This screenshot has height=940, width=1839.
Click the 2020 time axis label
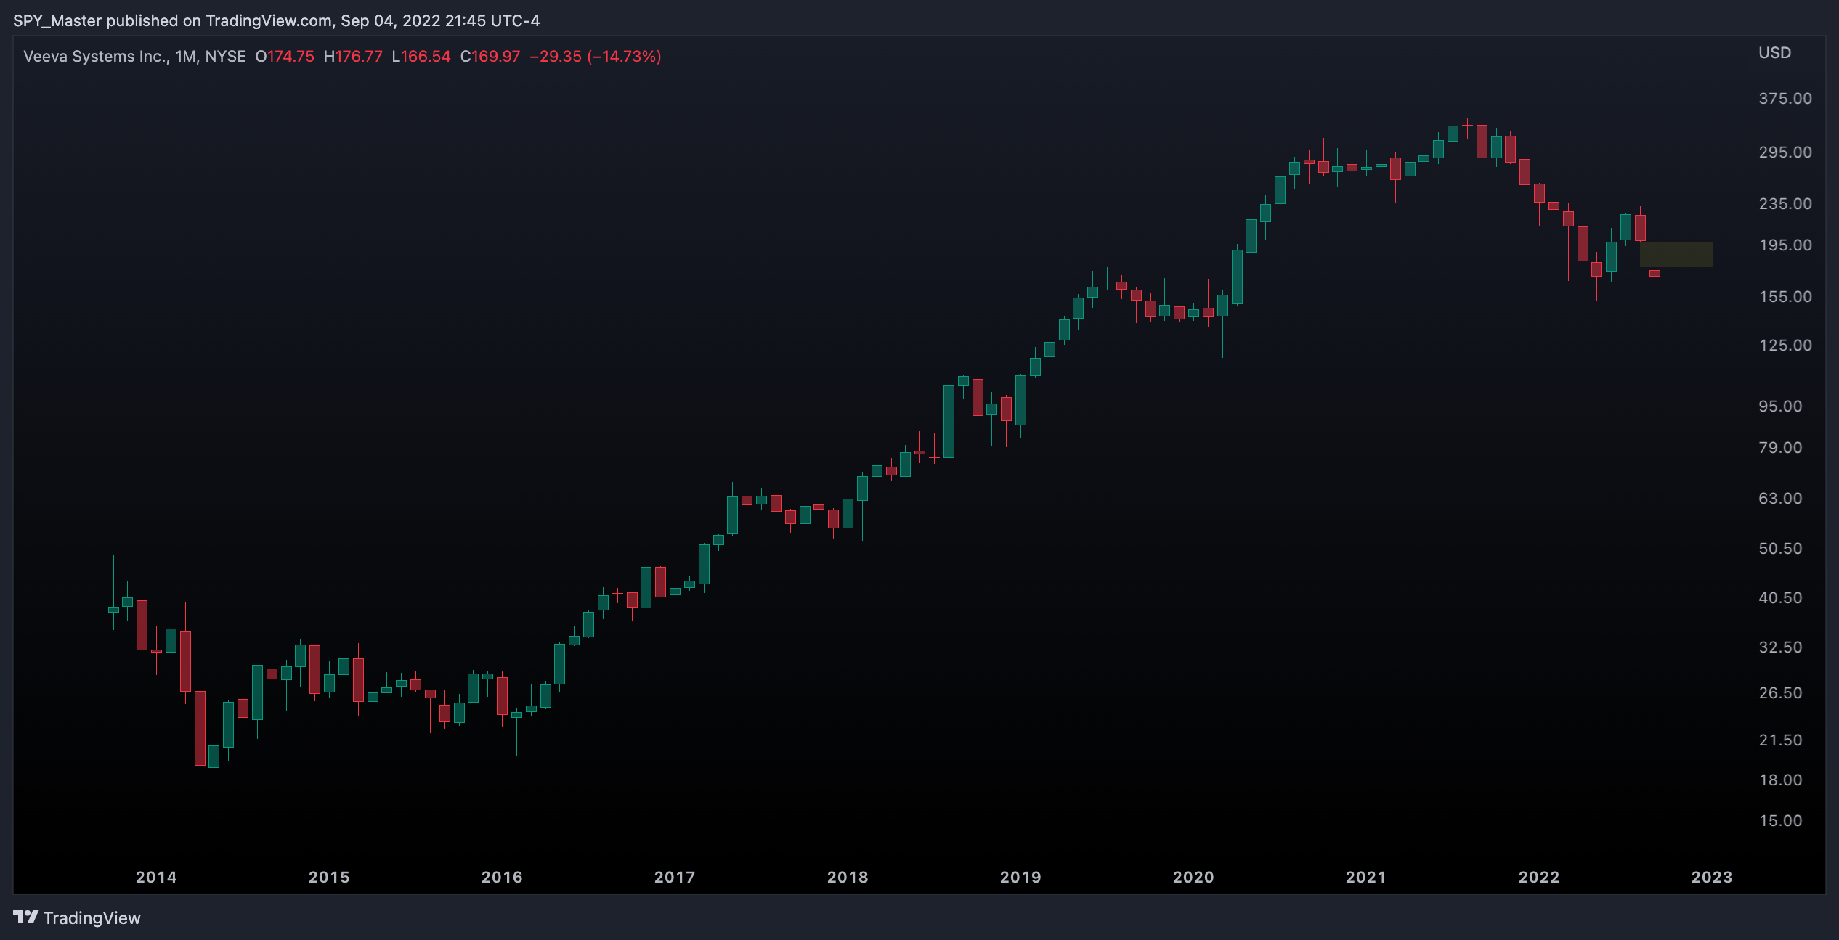(1193, 878)
